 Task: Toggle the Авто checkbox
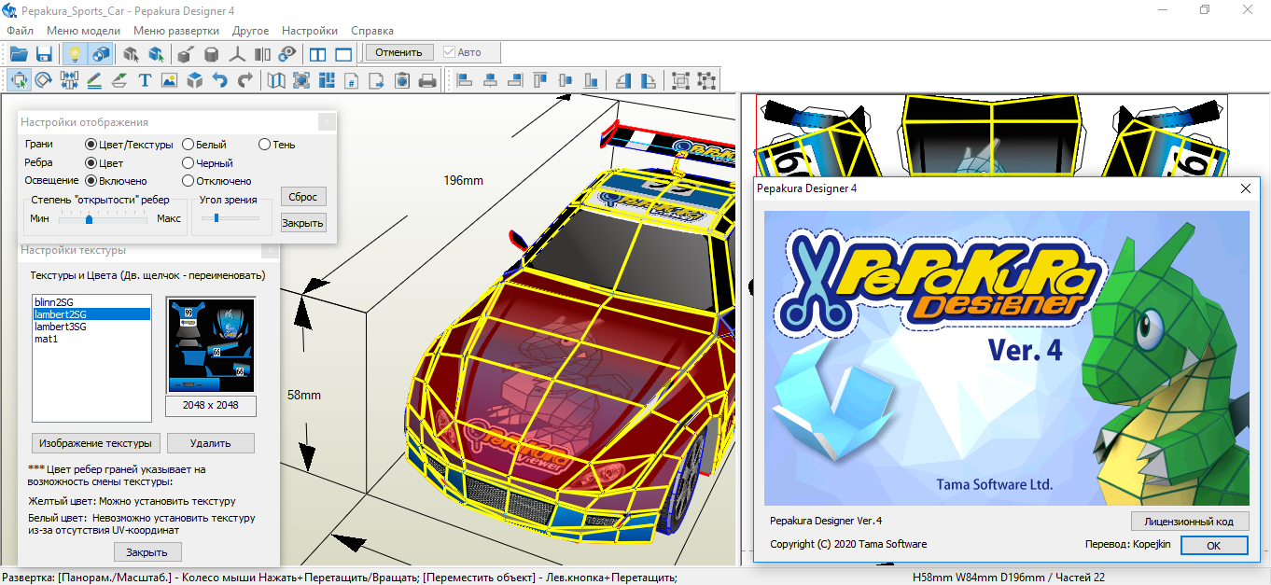(x=450, y=52)
